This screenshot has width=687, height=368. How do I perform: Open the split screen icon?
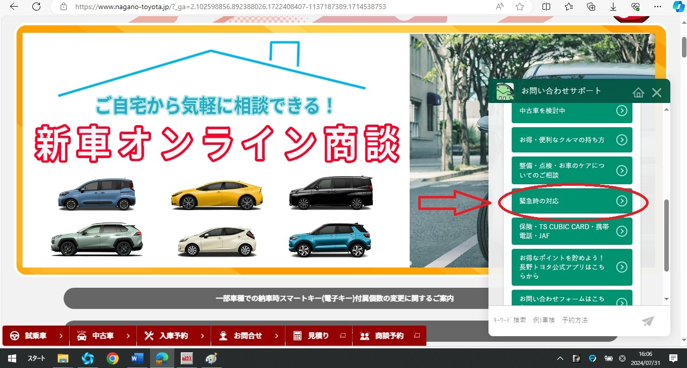click(x=546, y=7)
